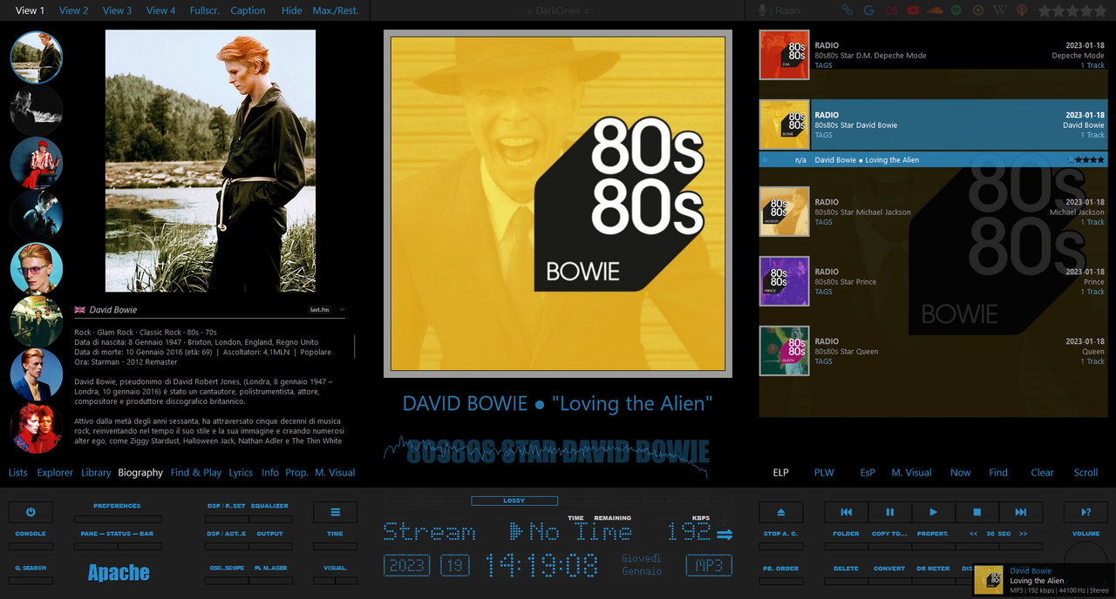The height and width of the screenshot is (599, 1116).
Task: Click the eject/open icon button
Action: point(780,512)
